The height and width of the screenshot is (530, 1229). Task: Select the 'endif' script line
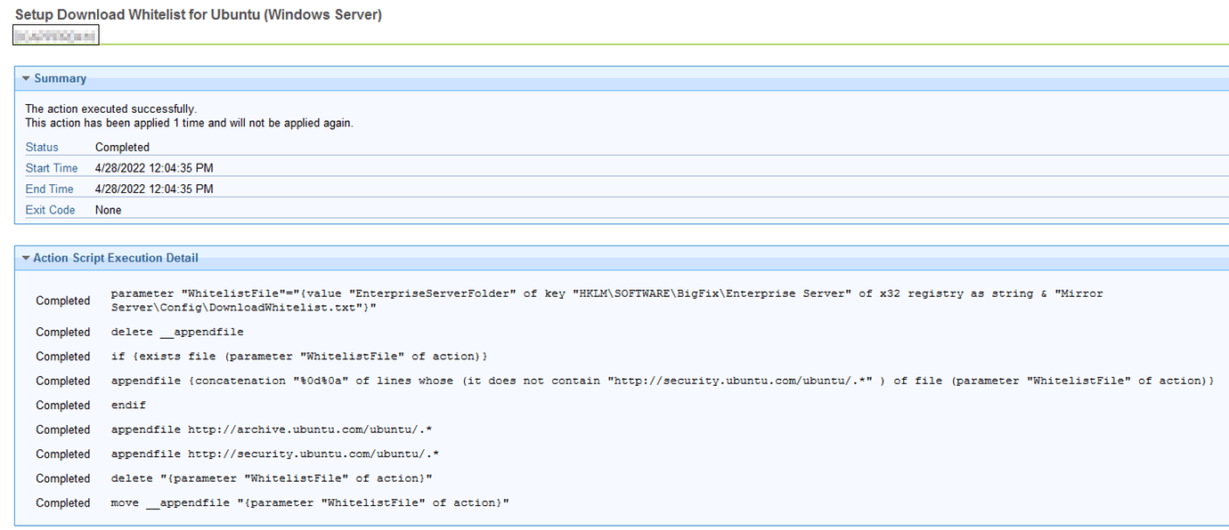[x=128, y=406]
